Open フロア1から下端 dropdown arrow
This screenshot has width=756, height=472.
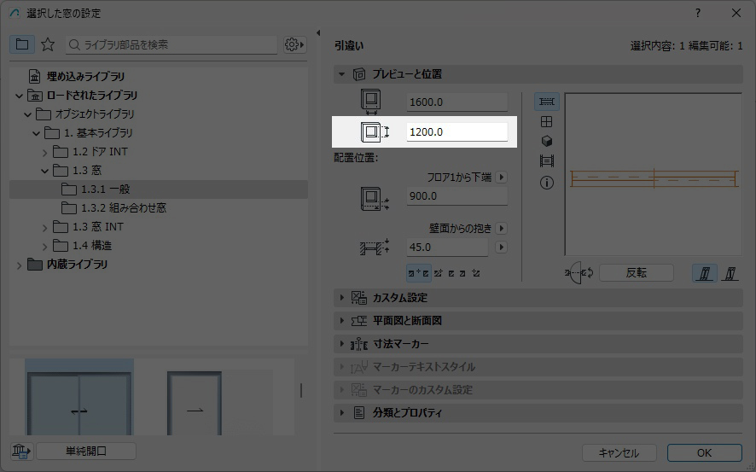point(502,178)
